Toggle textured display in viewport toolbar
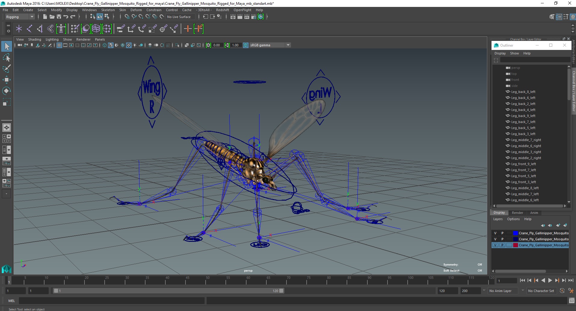The width and height of the screenshot is (576, 311). (129, 45)
